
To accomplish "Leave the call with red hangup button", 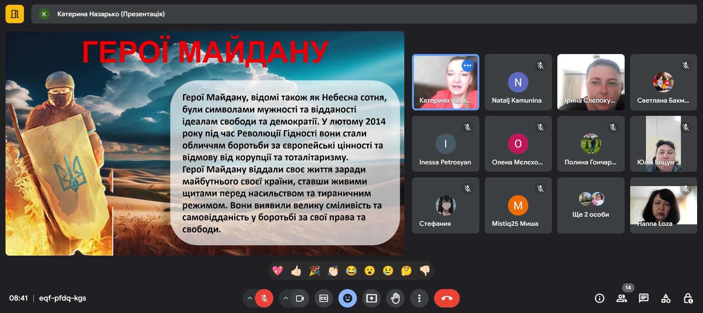I will (x=447, y=298).
